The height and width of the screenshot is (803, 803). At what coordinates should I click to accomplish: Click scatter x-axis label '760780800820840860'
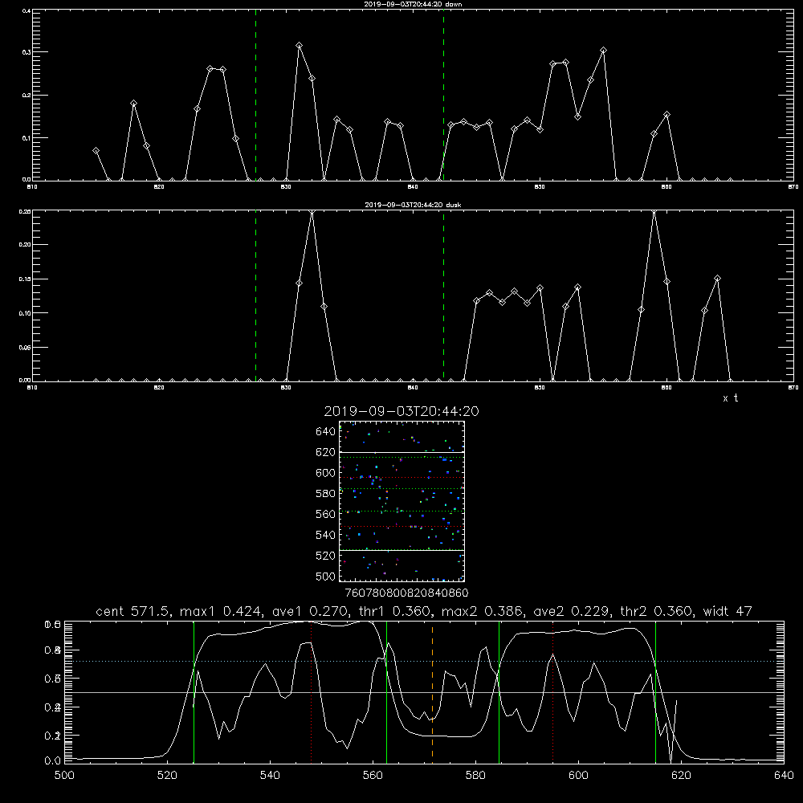406,593
